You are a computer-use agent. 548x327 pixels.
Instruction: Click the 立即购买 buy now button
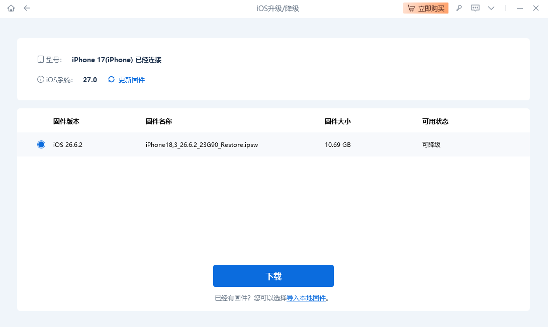pyautogui.click(x=426, y=8)
